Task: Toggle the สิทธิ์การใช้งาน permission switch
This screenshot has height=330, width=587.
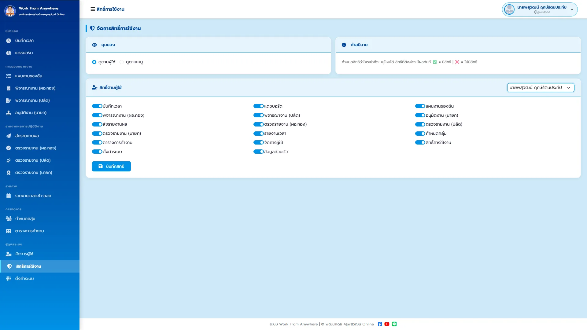Action: tap(420, 143)
